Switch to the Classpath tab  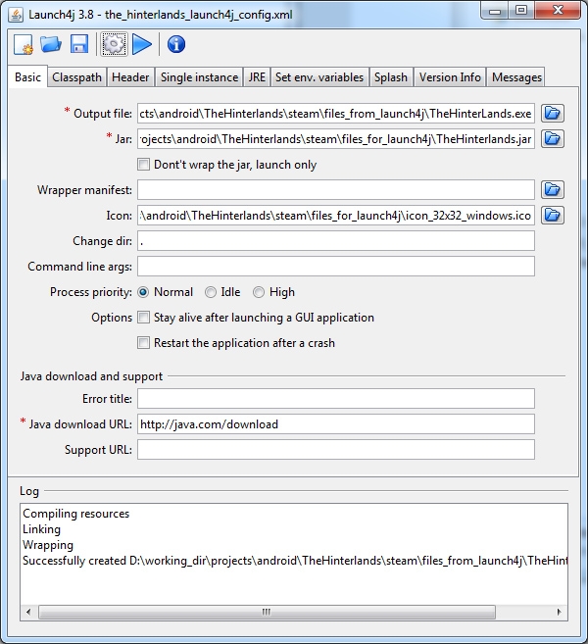(76, 77)
